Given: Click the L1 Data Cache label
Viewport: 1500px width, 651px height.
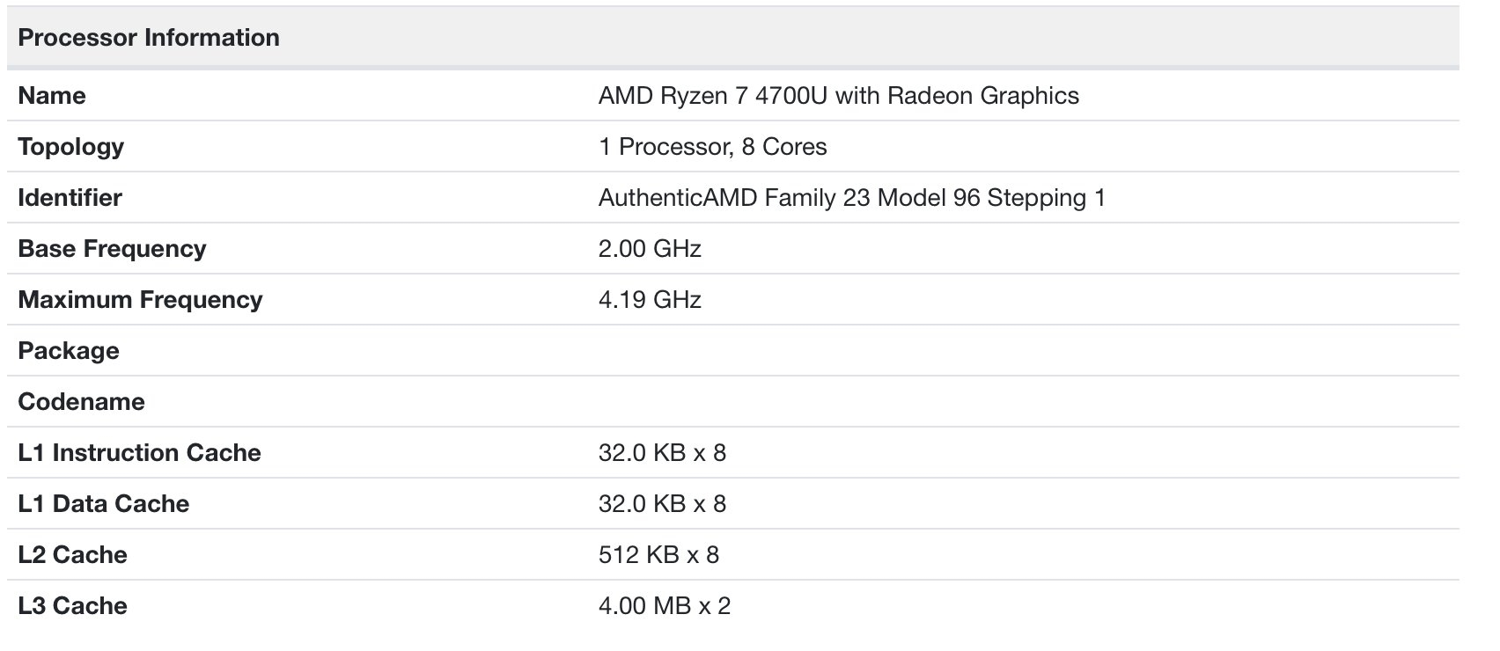Looking at the screenshot, I should 103,504.
